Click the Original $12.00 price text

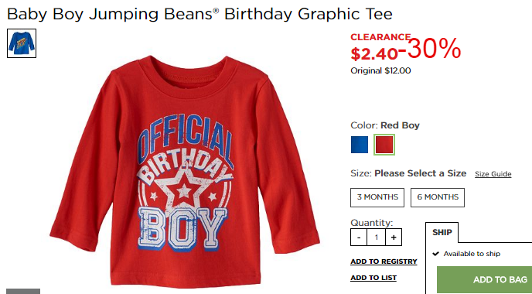[x=380, y=70]
